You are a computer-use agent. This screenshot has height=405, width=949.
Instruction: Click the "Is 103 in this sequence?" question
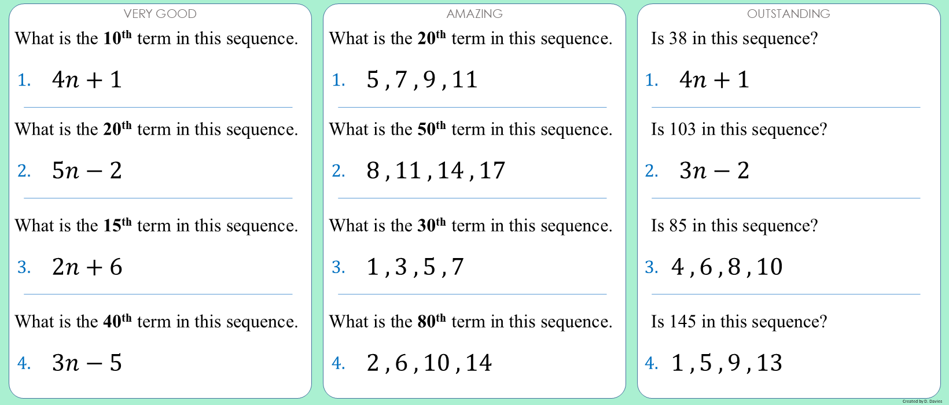pos(738,129)
